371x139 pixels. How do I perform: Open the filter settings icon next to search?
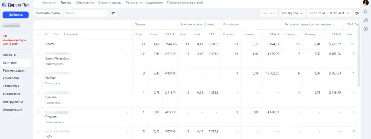pos(113,13)
